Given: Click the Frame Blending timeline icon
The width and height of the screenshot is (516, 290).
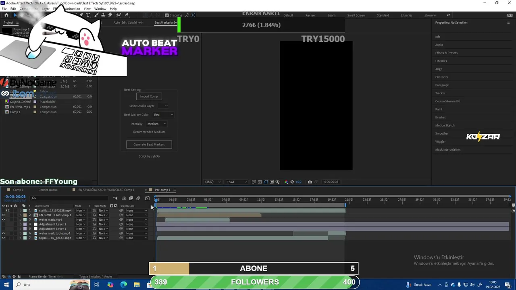Looking at the screenshot, I should (x=131, y=198).
